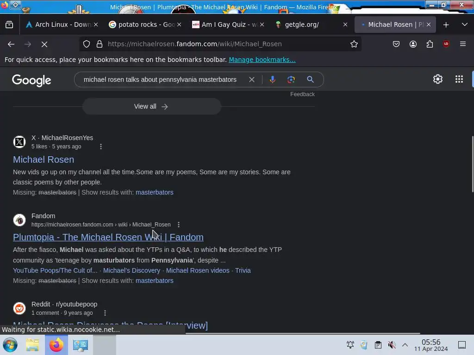Bookmark this page with the star icon
Screen dimensions: 474x355
(354, 44)
